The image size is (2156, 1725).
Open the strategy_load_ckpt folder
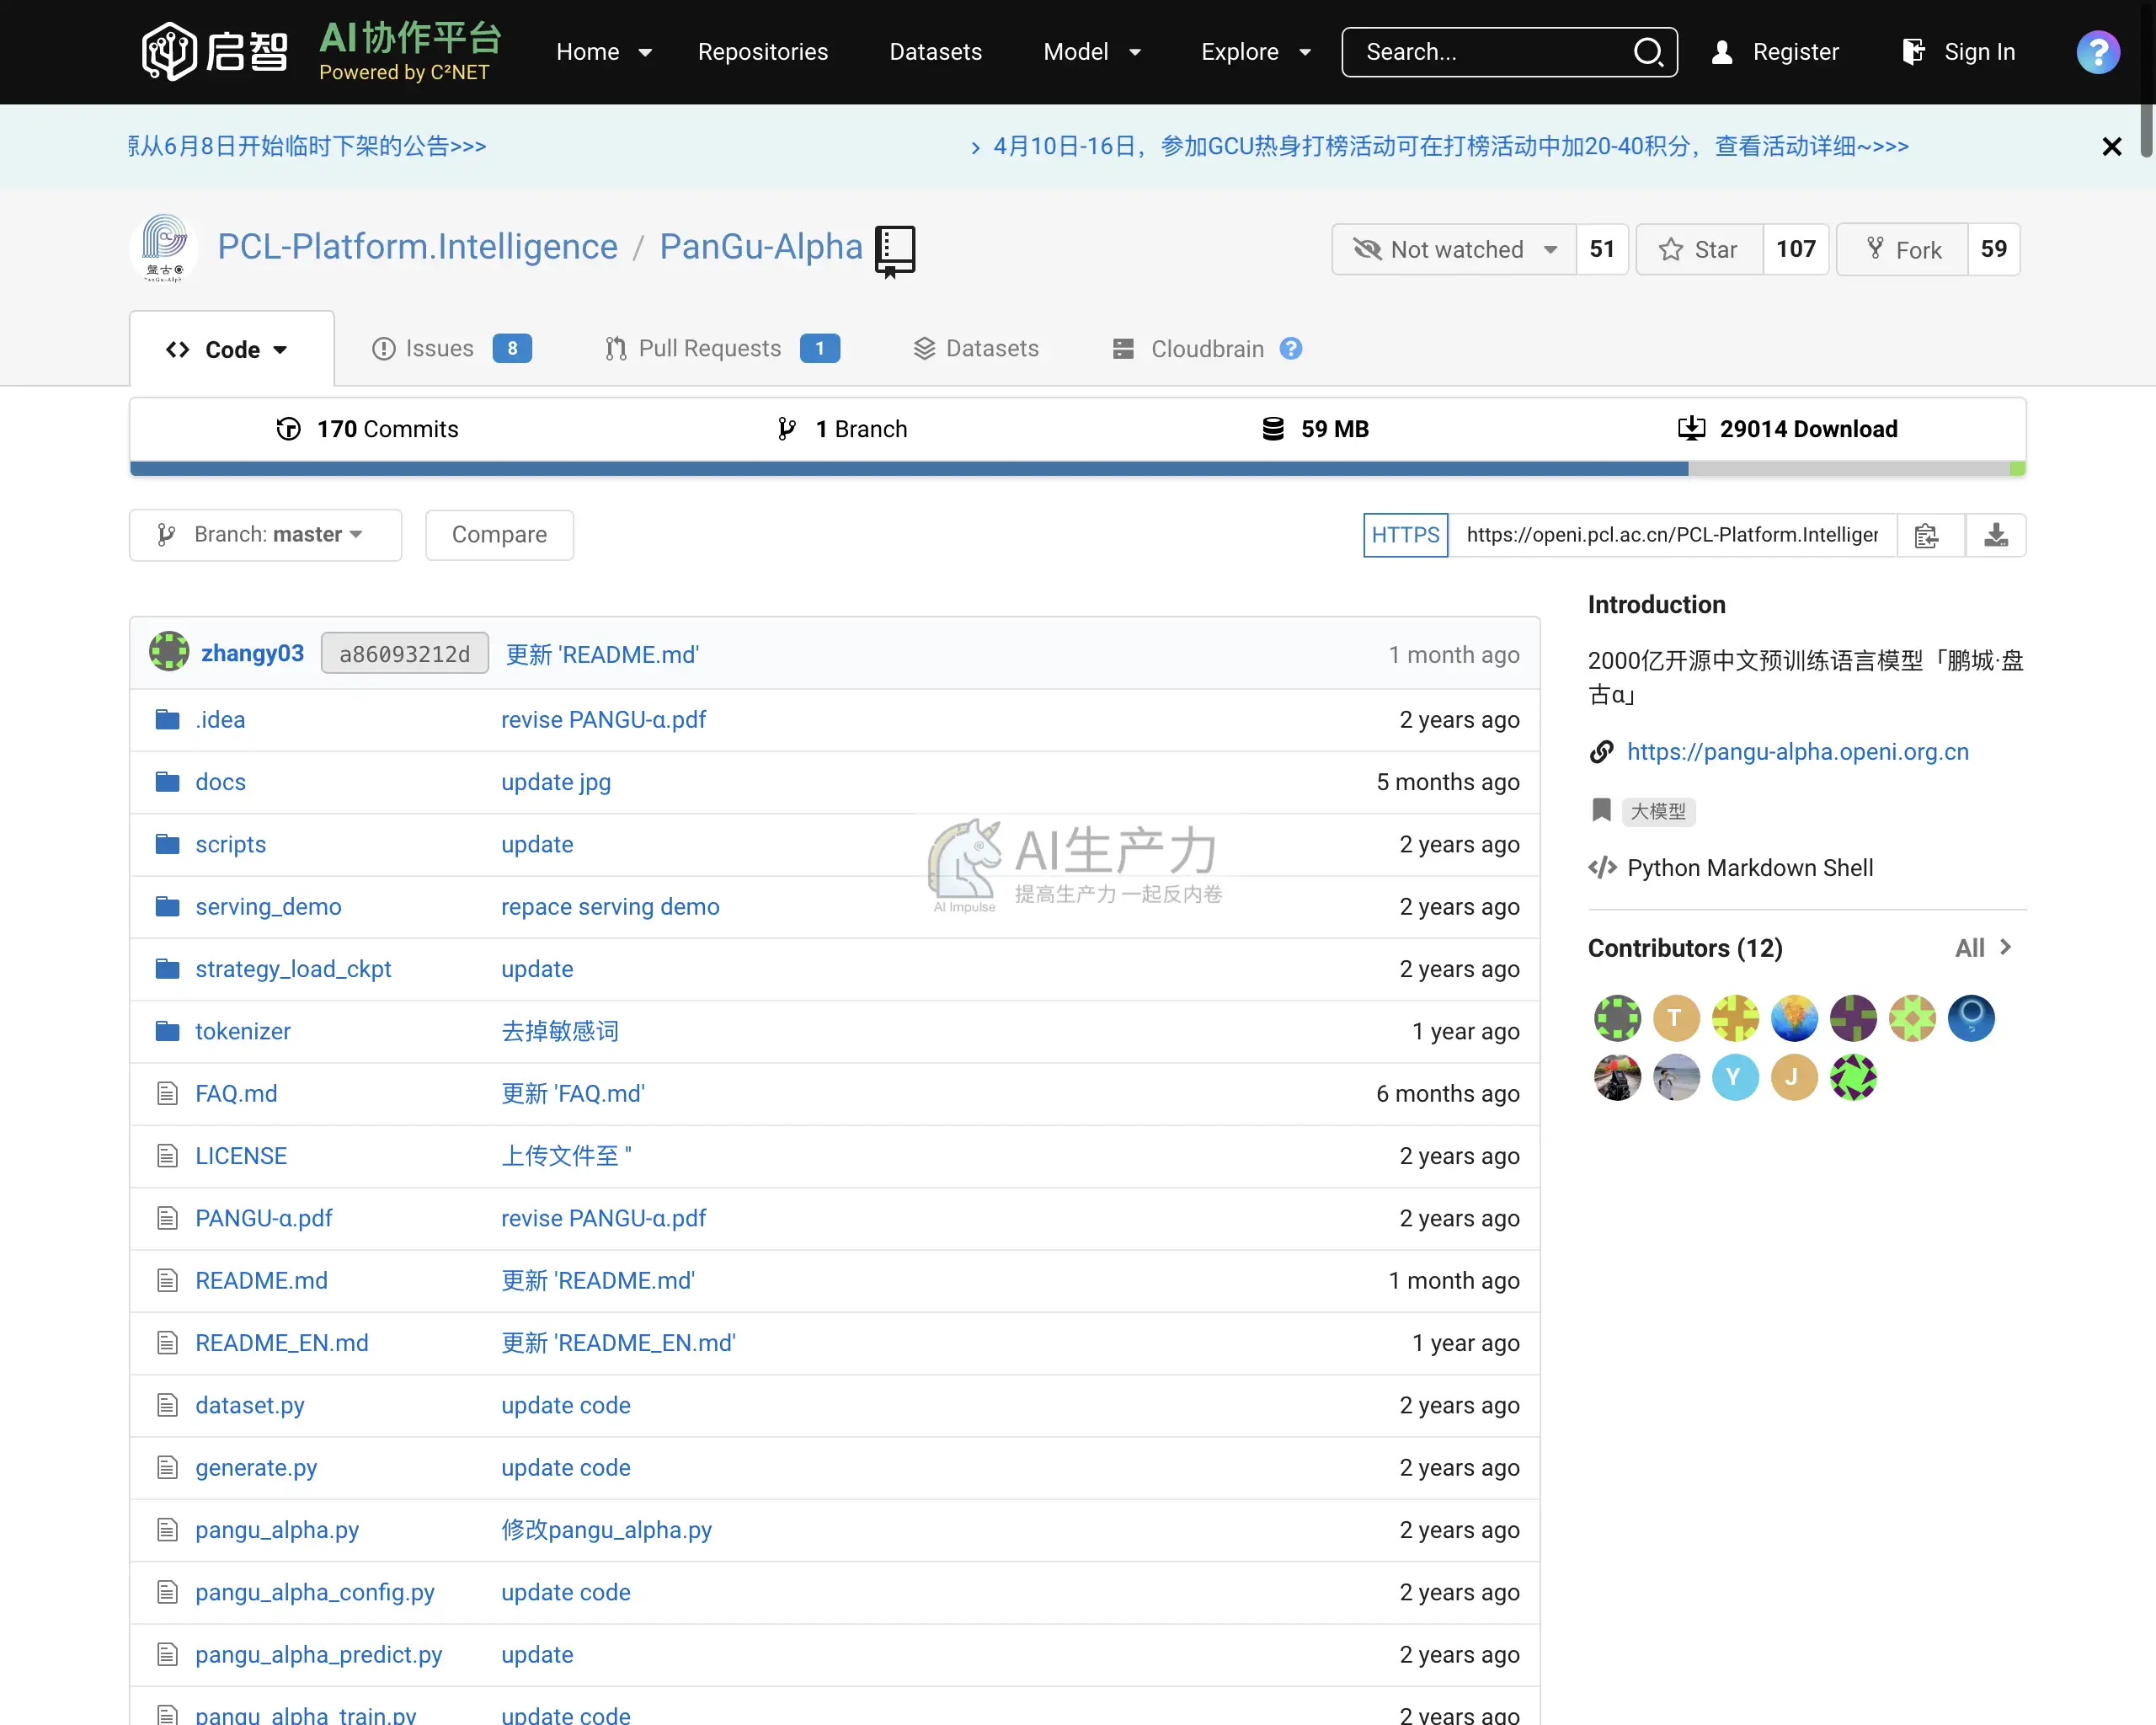coord(293,969)
